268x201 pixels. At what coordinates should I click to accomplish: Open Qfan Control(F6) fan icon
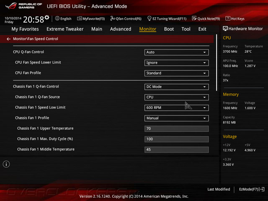(113, 18)
